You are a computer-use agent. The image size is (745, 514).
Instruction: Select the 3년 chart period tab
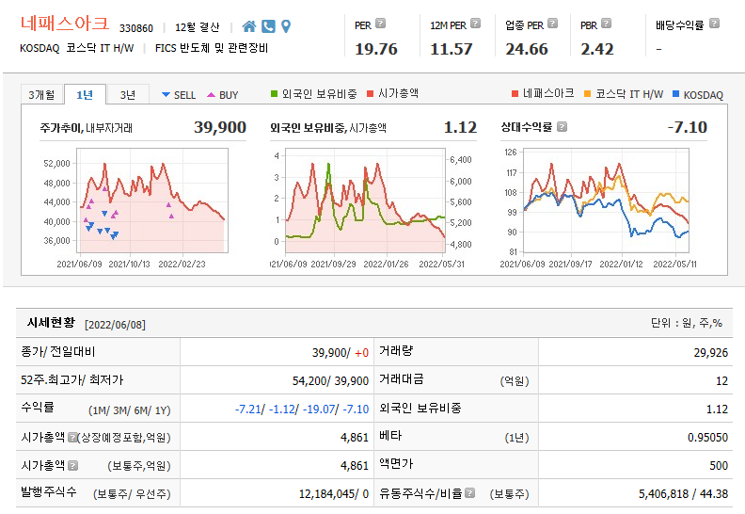[x=128, y=95]
